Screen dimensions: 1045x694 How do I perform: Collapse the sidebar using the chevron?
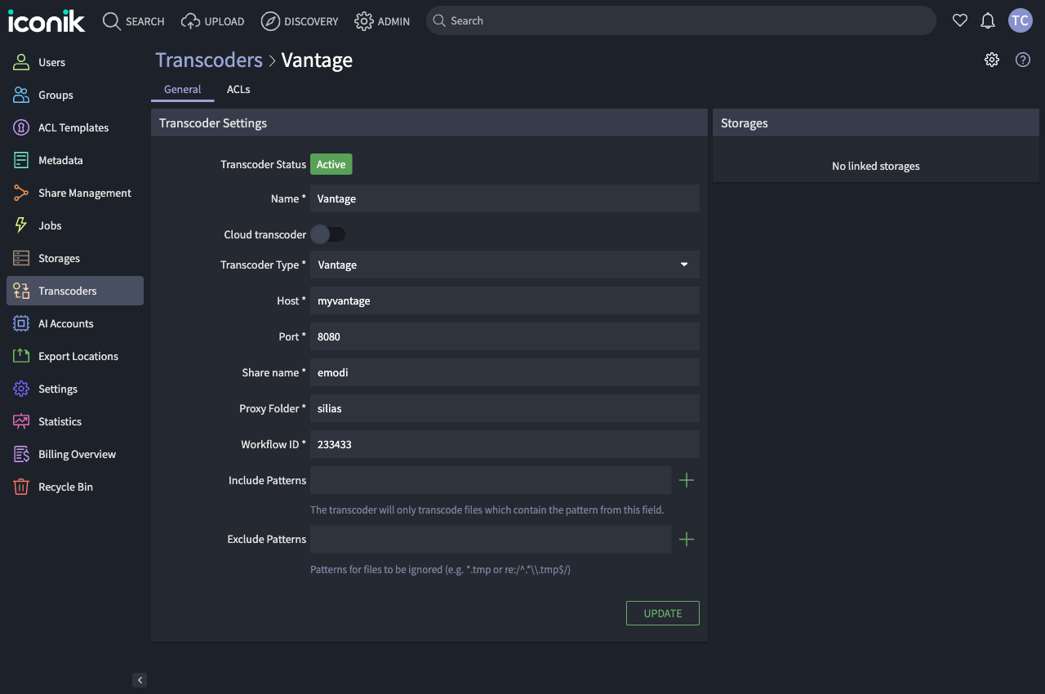139,679
